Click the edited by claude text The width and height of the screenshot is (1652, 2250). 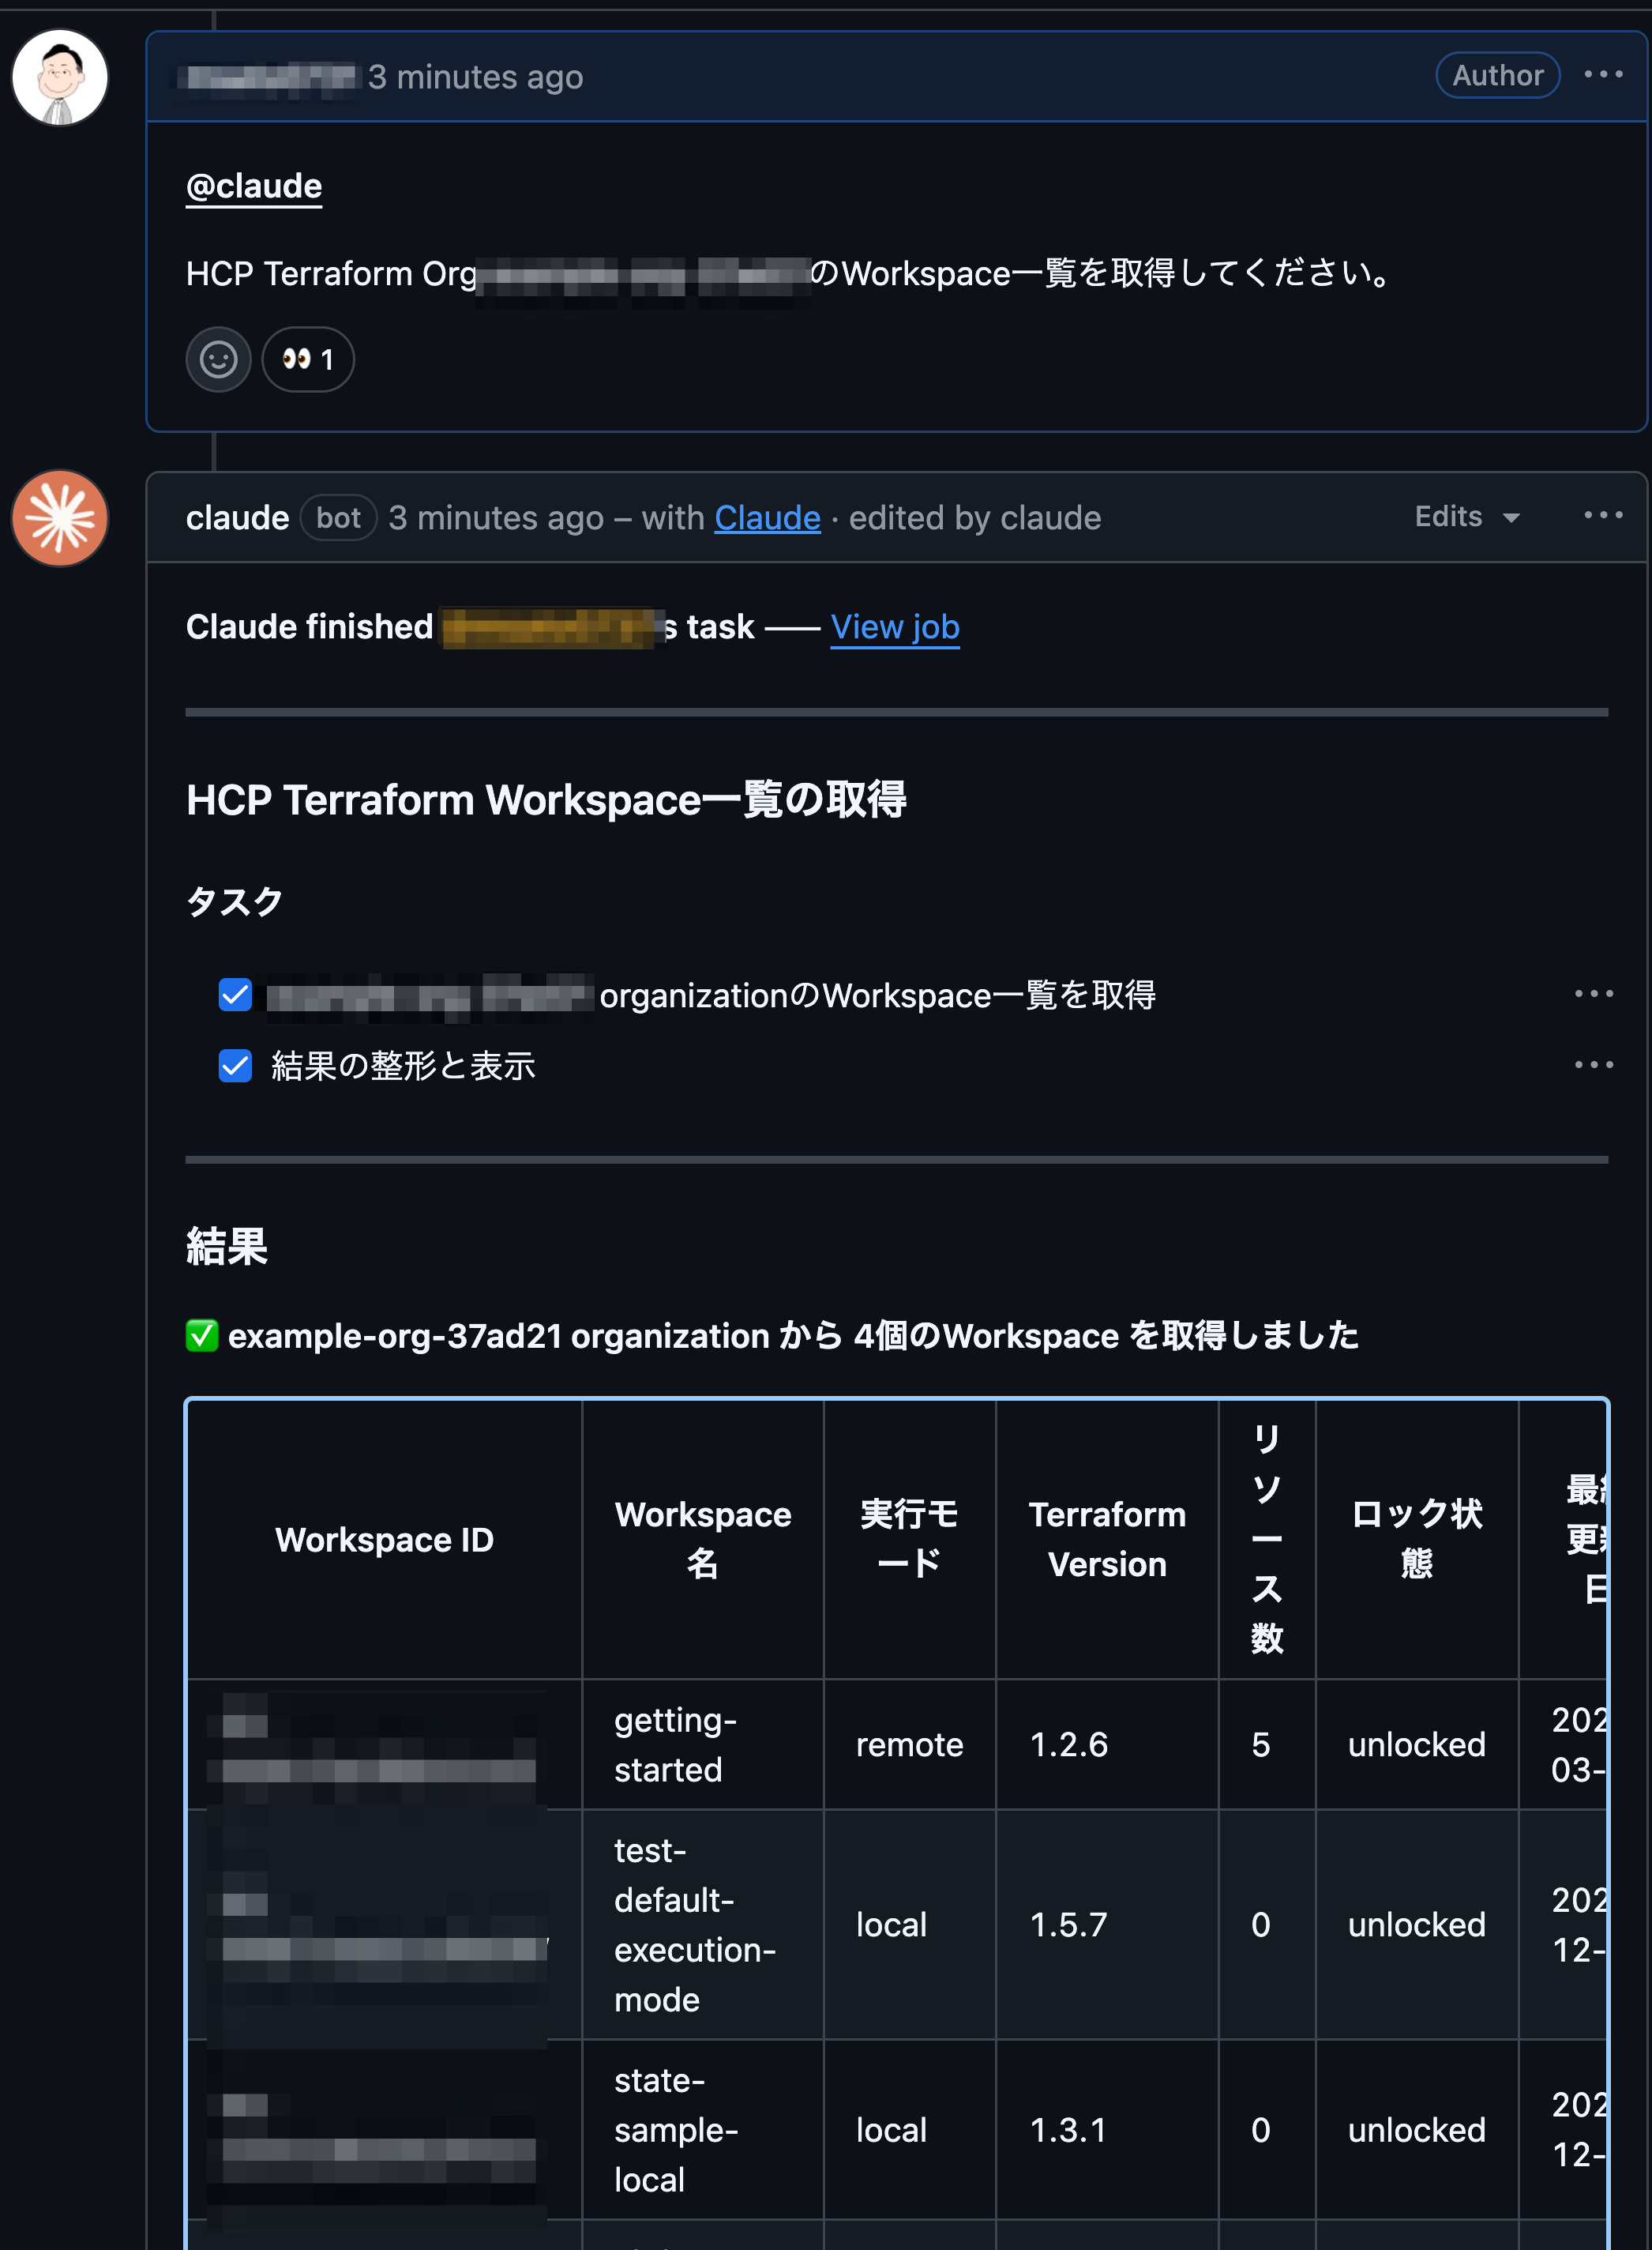[975, 518]
